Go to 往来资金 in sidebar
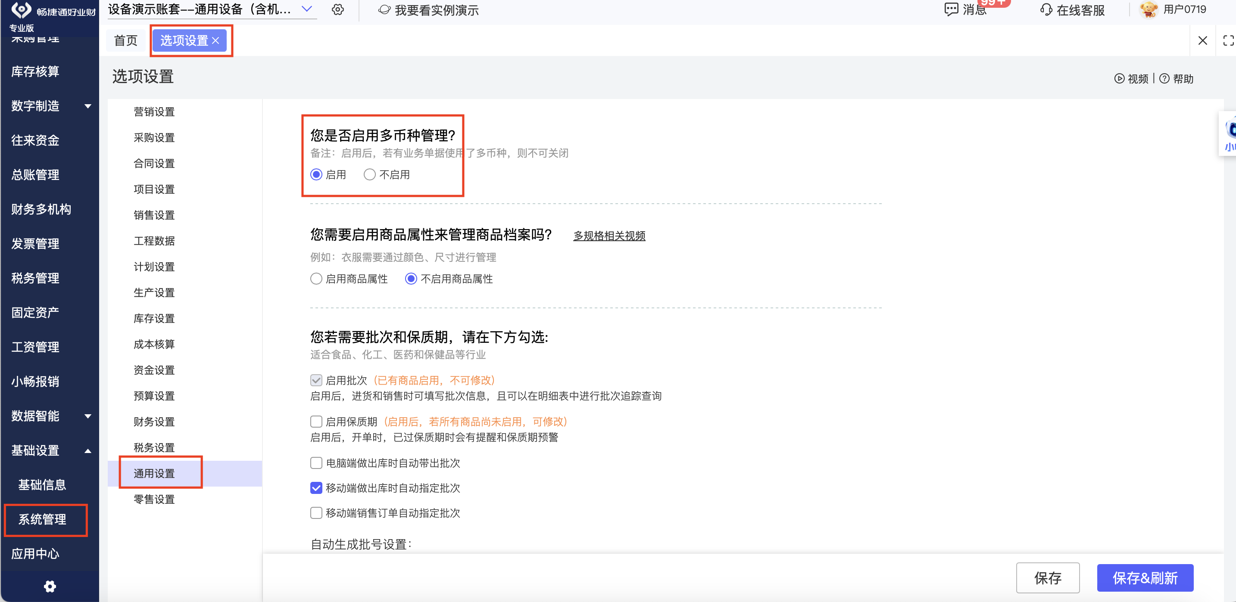This screenshot has height=602, width=1236. pos(35,140)
